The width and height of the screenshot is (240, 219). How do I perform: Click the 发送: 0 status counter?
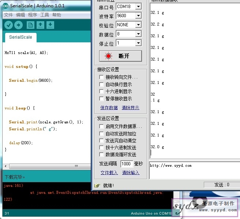point(222,185)
